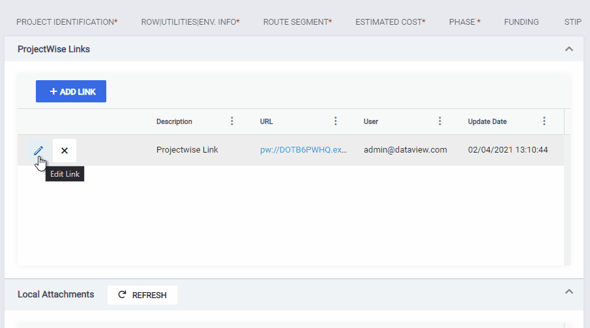The image size is (590, 328).
Task: Sort by the Update Date column header
Action: click(487, 122)
